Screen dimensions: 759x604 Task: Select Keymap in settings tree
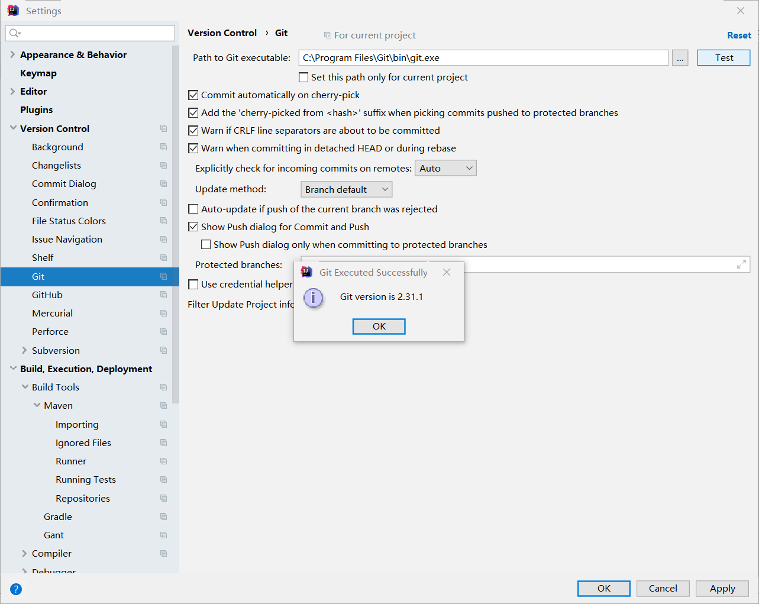click(38, 73)
